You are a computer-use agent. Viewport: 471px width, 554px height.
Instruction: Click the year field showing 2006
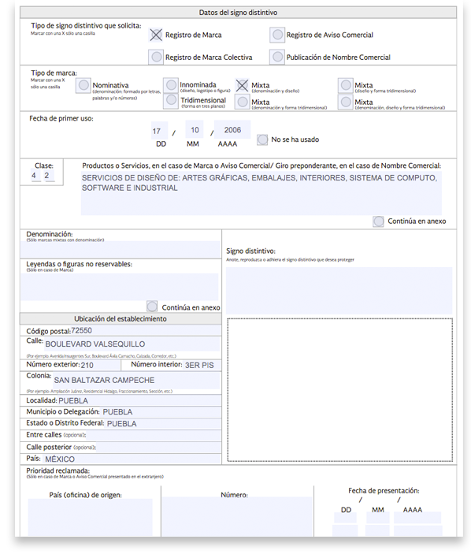click(x=232, y=130)
